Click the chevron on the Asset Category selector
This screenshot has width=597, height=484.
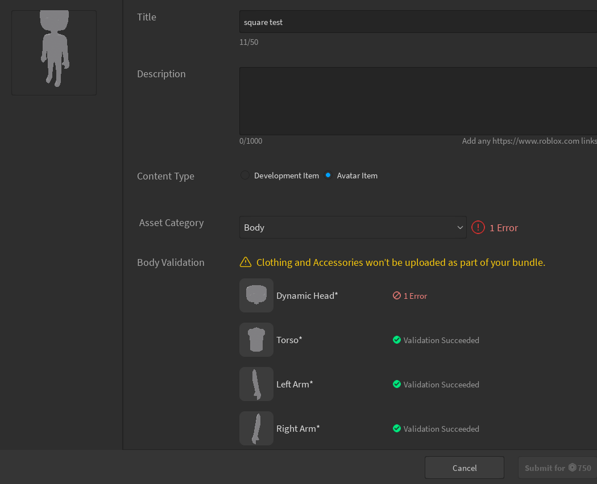(460, 227)
